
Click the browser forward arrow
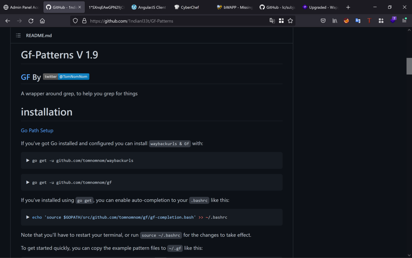tap(19, 21)
